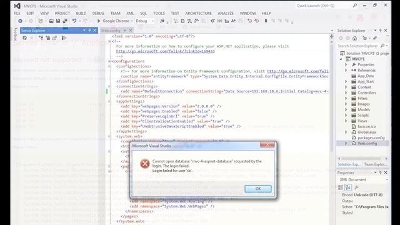The image size is (400, 225).
Task: Switch to the Solution Explorer bottom tab
Action: (349, 164)
